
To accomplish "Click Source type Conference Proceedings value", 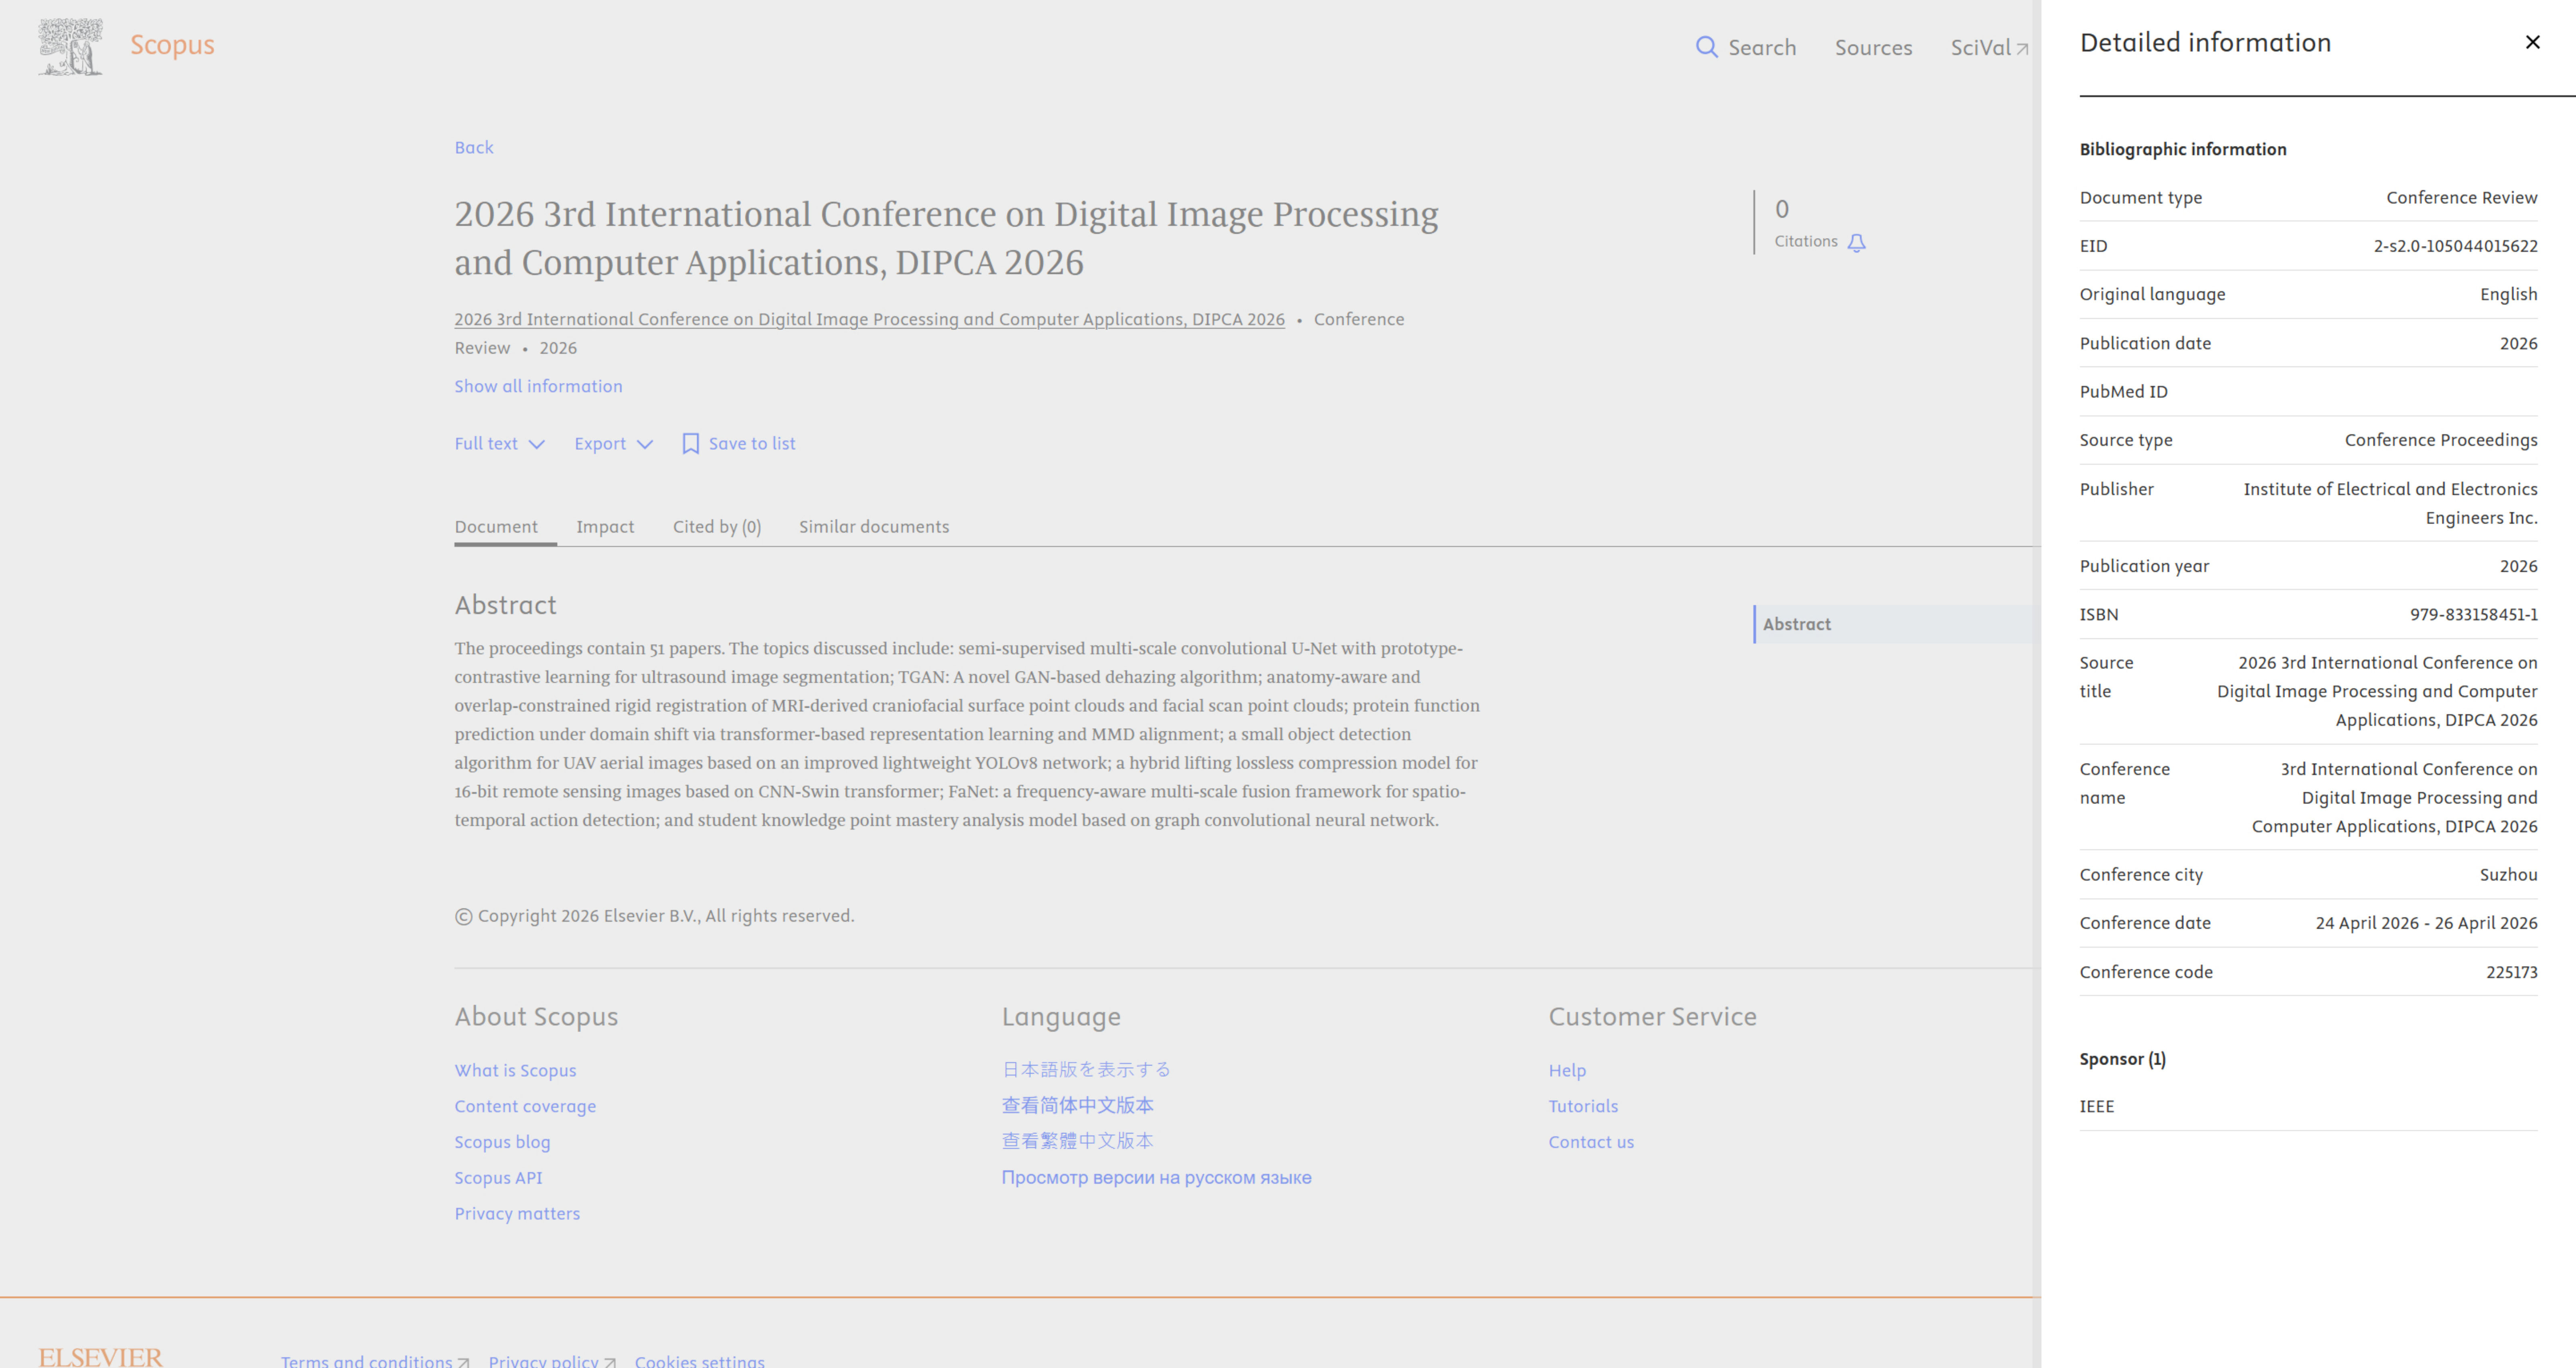I will [x=2441, y=440].
